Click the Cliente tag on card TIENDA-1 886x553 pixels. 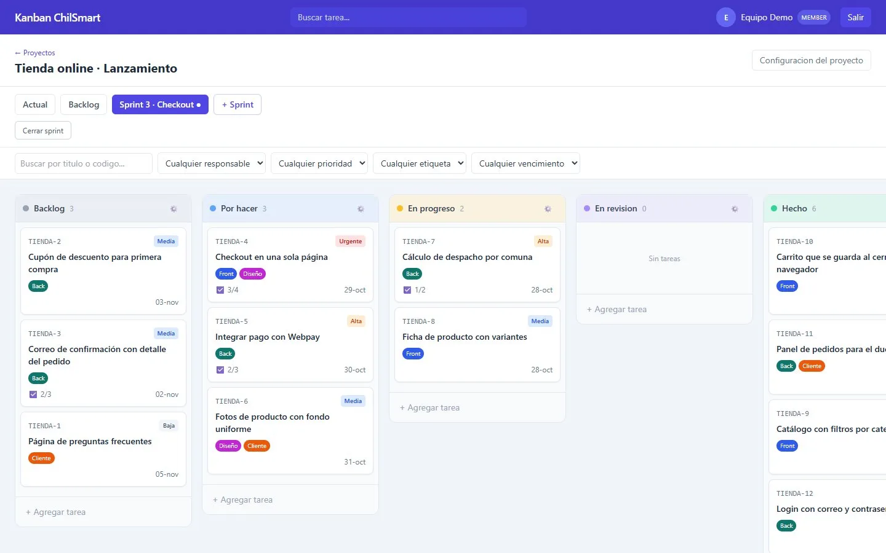tap(41, 458)
